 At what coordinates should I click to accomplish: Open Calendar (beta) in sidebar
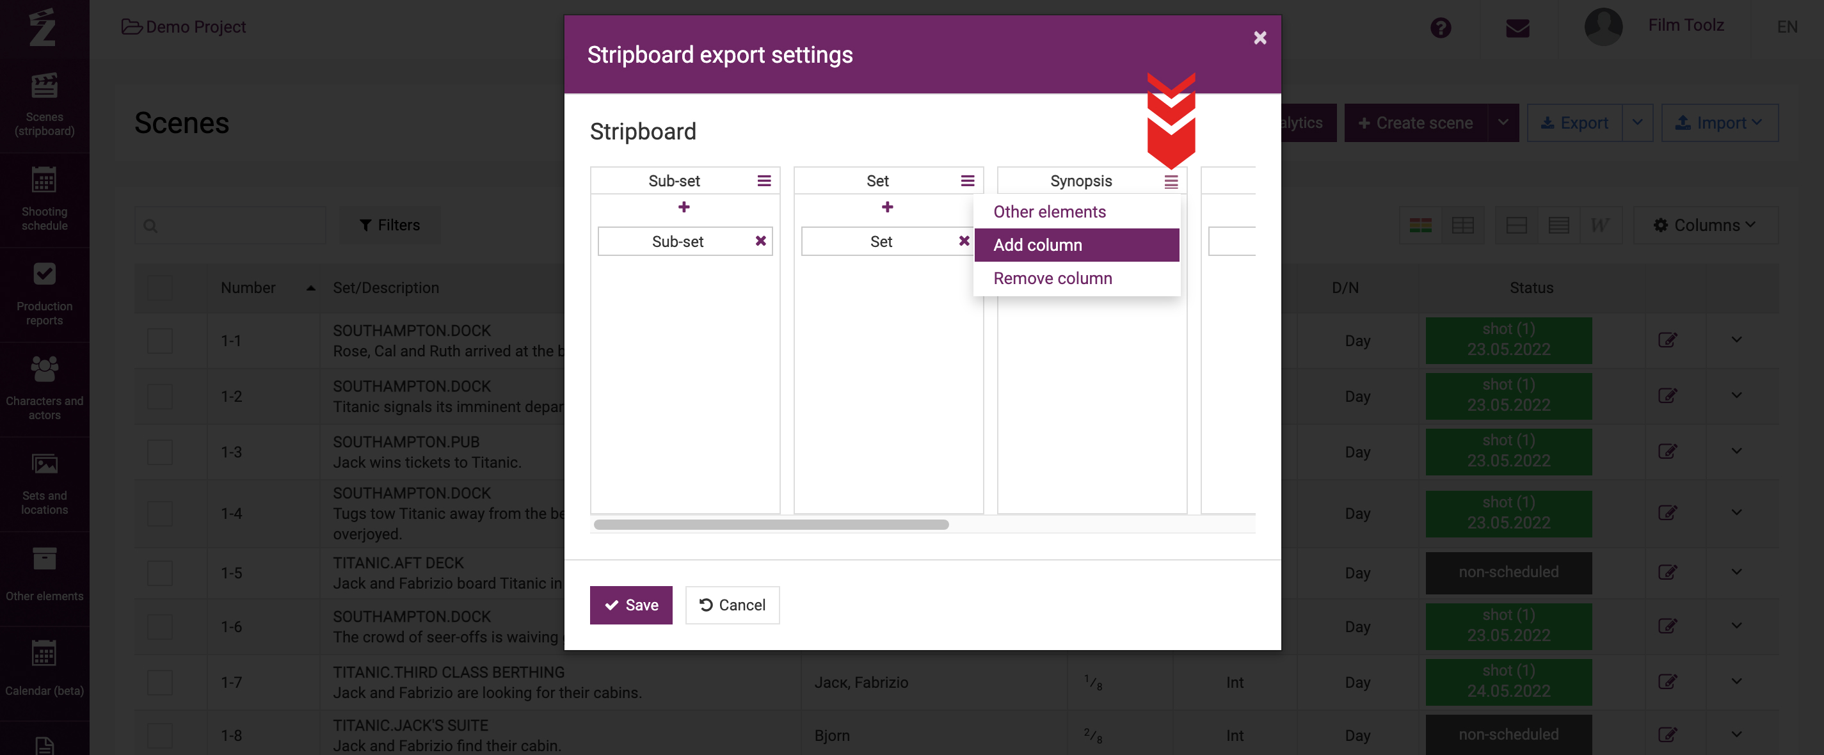(45, 673)
